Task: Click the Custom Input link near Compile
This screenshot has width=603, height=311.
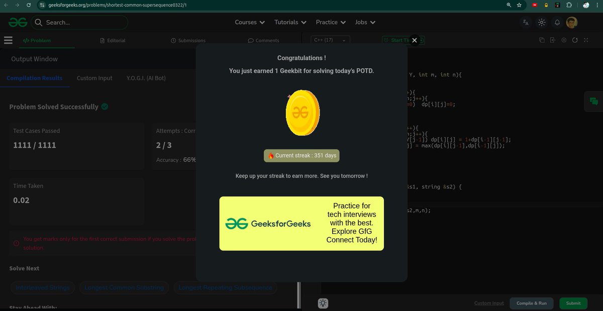Action: point(489,303)
